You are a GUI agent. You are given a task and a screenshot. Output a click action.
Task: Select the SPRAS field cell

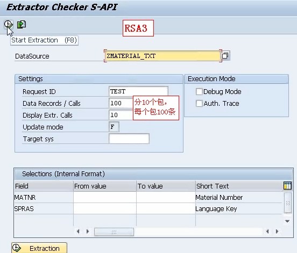point(44,208)
